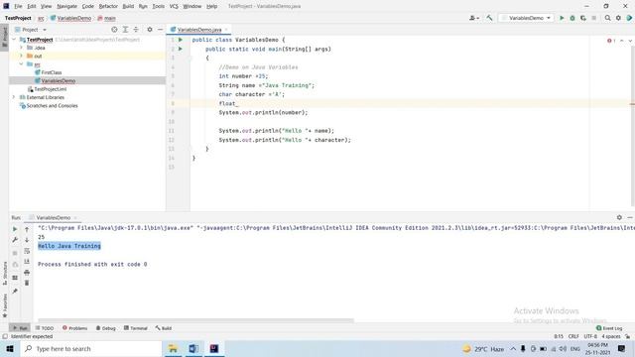Expand the out folder
This screenshot has height=357, width=635.
[22, 56]
